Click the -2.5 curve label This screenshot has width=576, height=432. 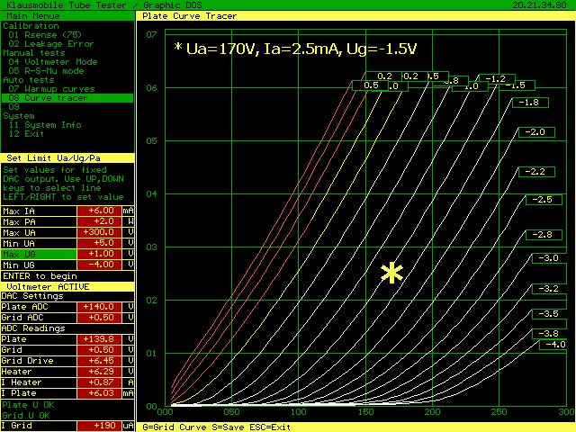click(x=544, y=200)
